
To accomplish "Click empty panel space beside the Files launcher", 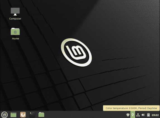I will pos(82,115).
